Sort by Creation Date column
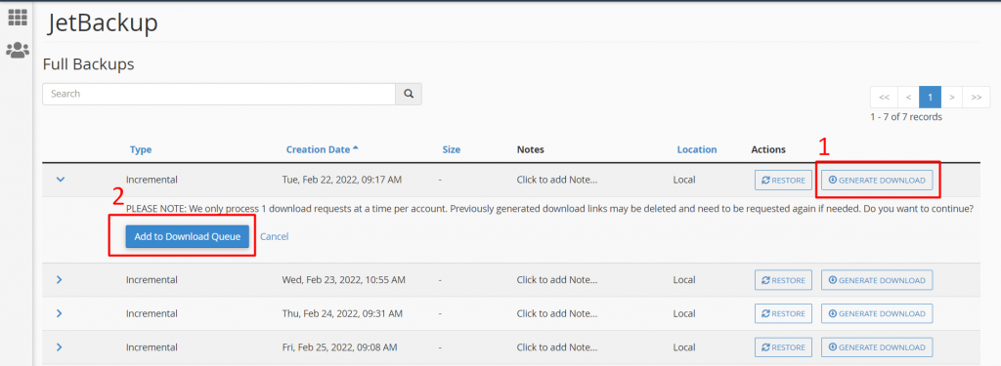 tap(323, 150)
